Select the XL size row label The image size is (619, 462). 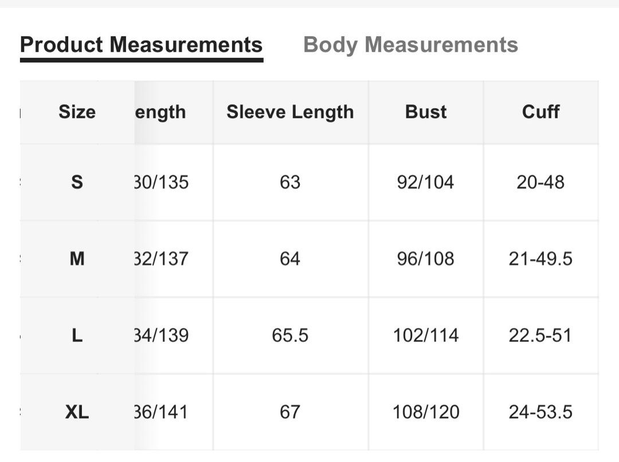(x=77, y=412)
